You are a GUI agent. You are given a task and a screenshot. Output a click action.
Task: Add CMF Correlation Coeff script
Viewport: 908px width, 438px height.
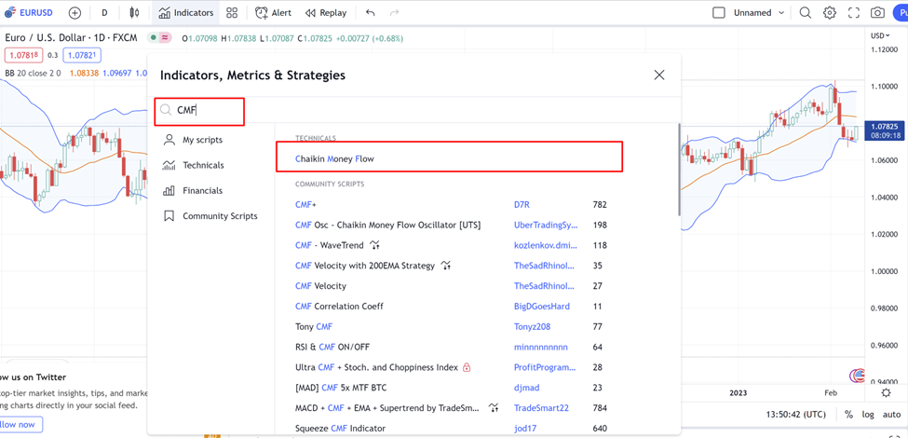pyautogui.click(x=339, y=306)
